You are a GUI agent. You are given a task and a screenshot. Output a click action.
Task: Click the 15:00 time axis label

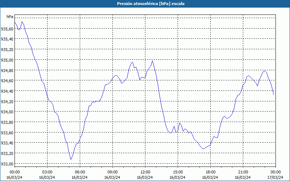click(x=178, y=172)
